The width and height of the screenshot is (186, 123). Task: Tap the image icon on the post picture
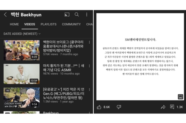coord(180,97)
